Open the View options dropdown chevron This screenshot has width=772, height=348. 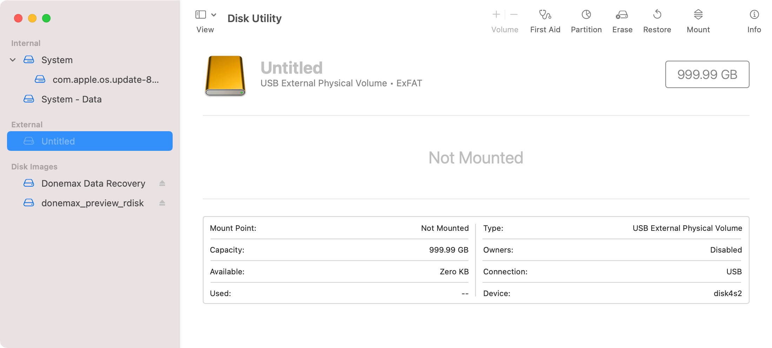(x=214, y=14)
